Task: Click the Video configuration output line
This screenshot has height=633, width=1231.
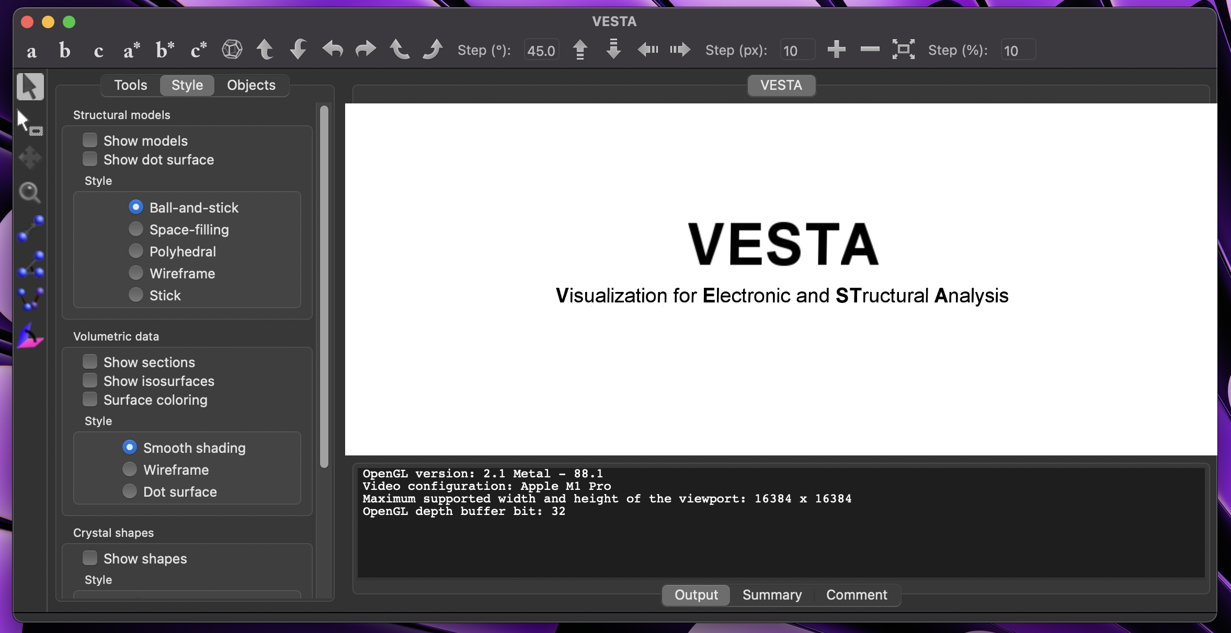Action: coord(487,486)
